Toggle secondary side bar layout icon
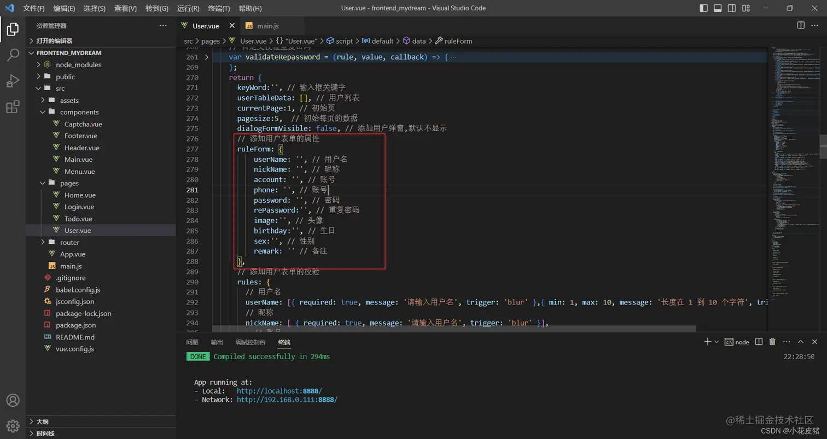This screenshot has height=439, width=827. point(732,8)
